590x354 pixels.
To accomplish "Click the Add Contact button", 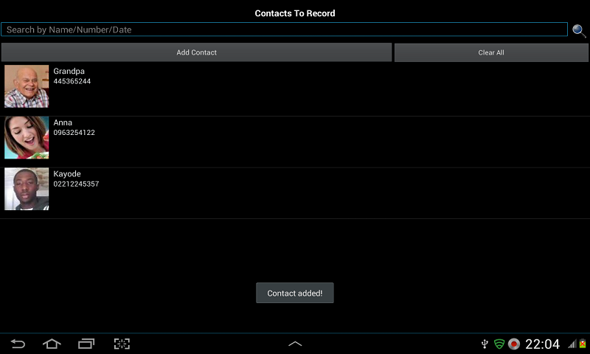I will click(x=196, y=52).
